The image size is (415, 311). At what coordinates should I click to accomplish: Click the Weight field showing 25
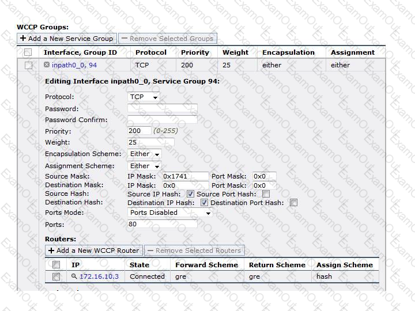151,142
